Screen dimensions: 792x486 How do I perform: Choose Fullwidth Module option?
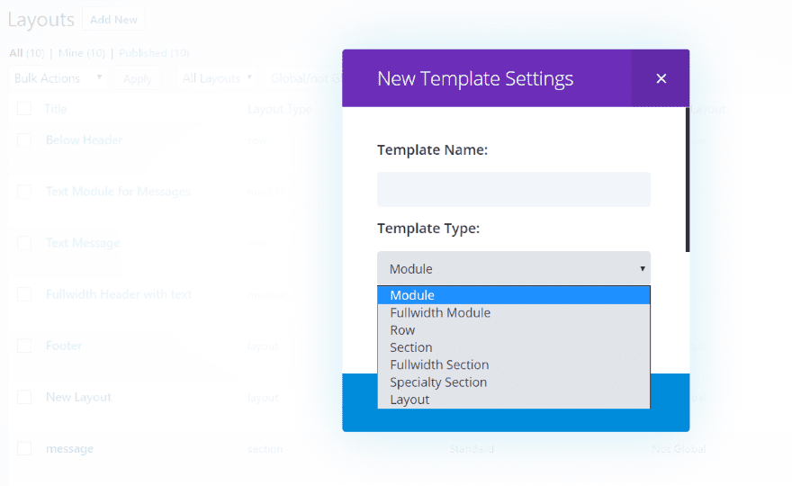point(513,312)
